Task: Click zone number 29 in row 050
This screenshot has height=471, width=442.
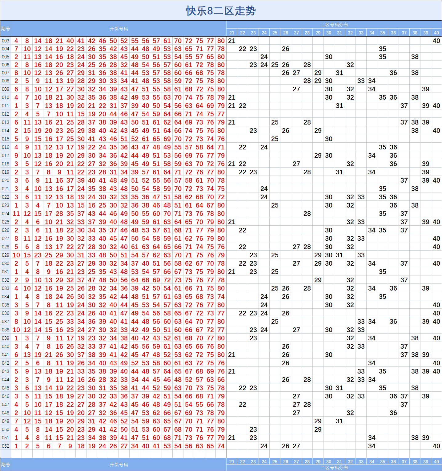Action: pos(318,429)
